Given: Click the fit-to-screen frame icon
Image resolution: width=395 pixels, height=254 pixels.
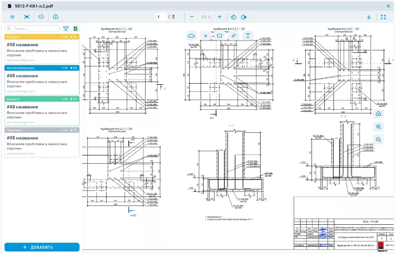Looking at the screenshot, I should tap(27, 17).
